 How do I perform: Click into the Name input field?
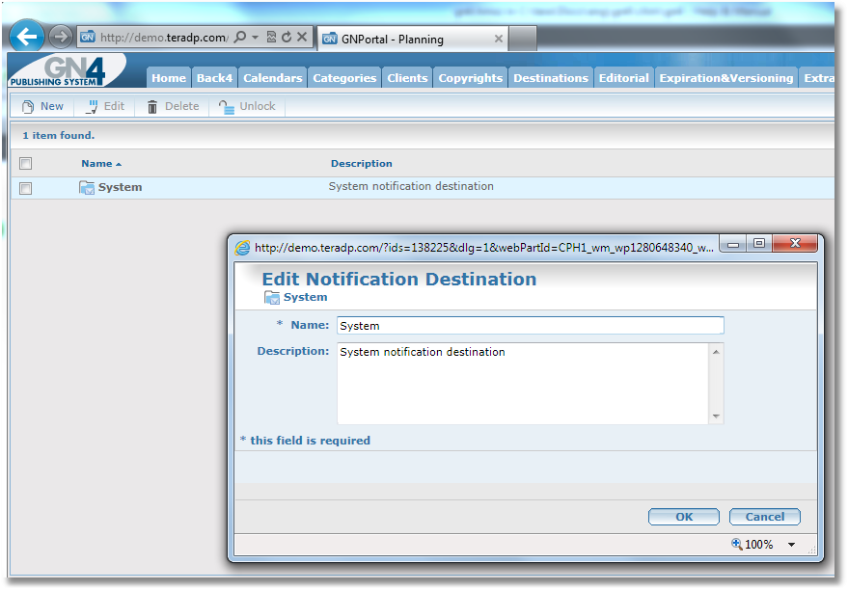pyautogui.click(x=530, y=326)
